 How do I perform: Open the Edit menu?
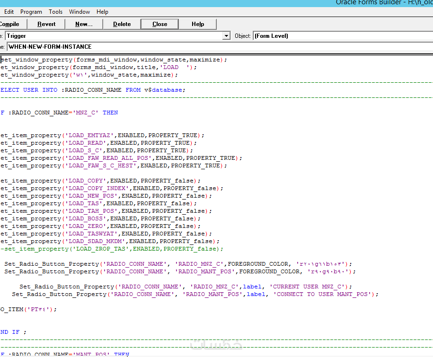click(9, 12)
